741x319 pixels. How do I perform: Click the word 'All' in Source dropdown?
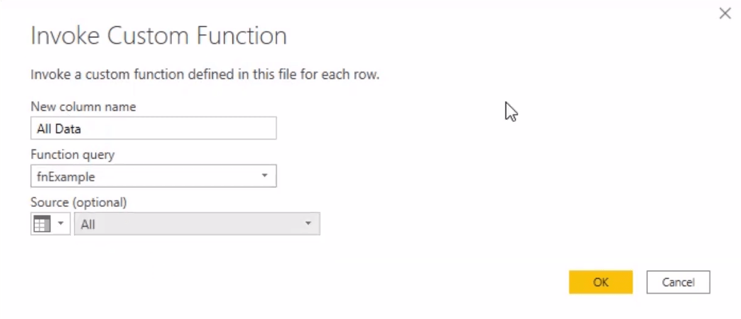click(x=88, y=225)
